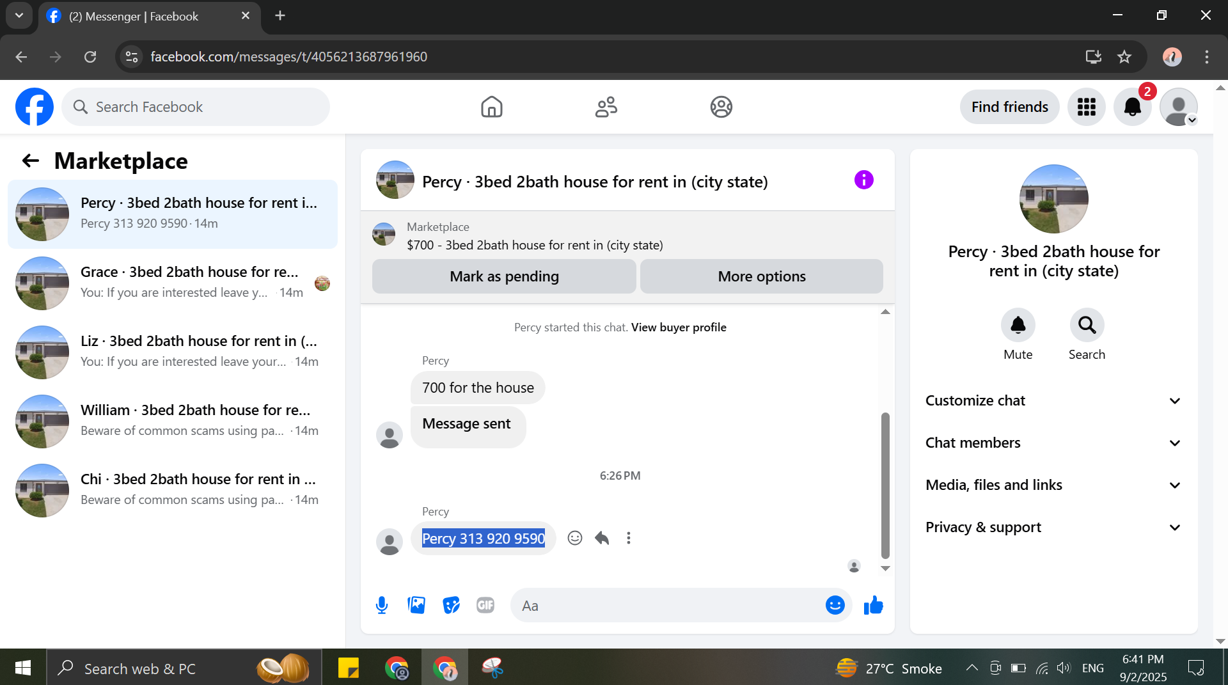Screen dimensions: 1228x685
Task: Search in conversation magnifier icon
Action: (1087, 325)
